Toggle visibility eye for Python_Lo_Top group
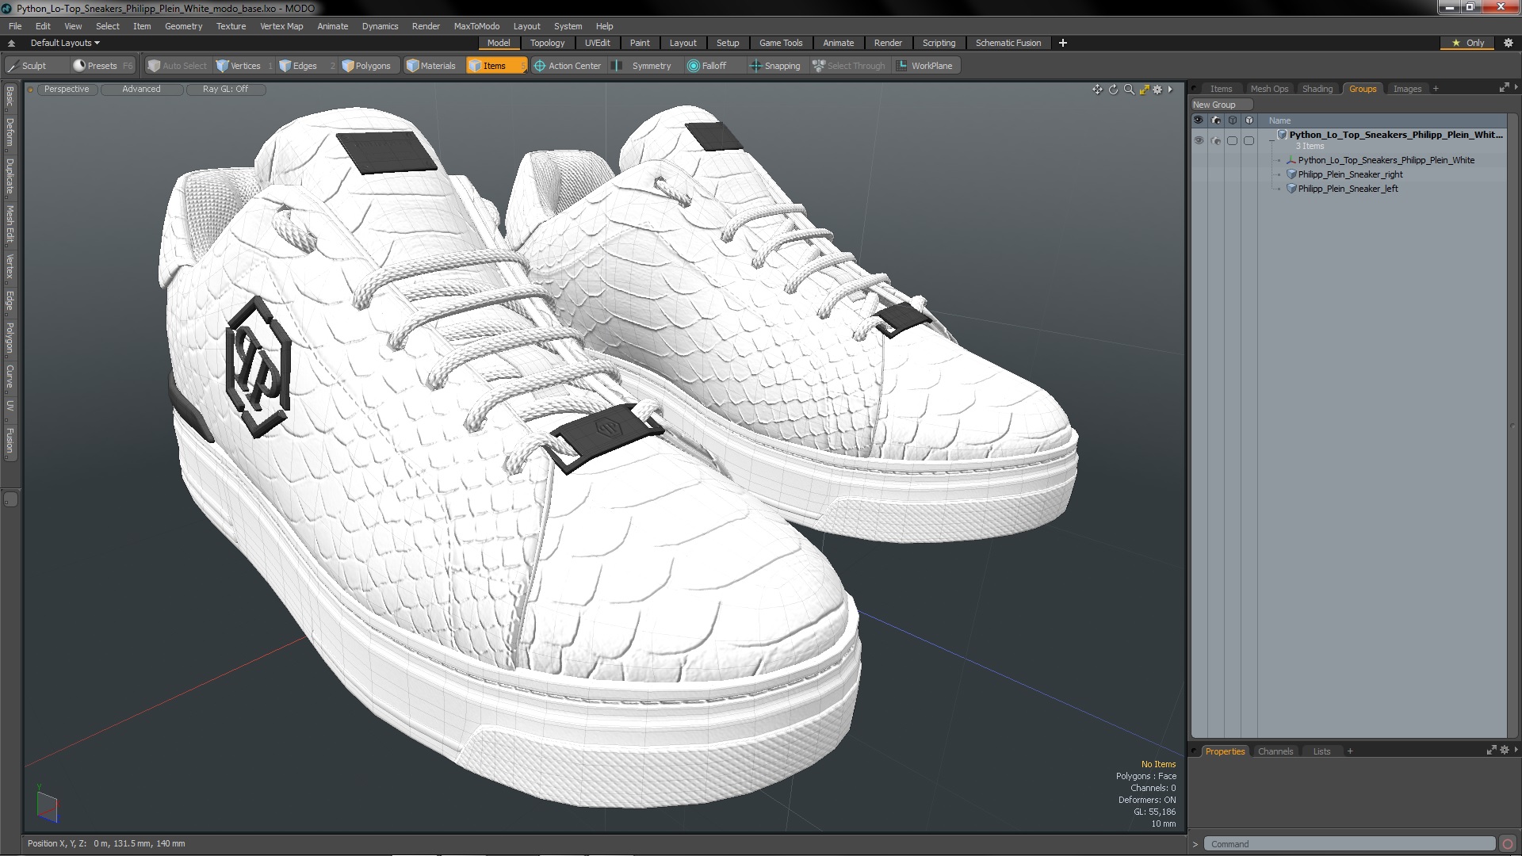The height and width of the screenshot is (856, 1522). click(x=1199, y=140)
